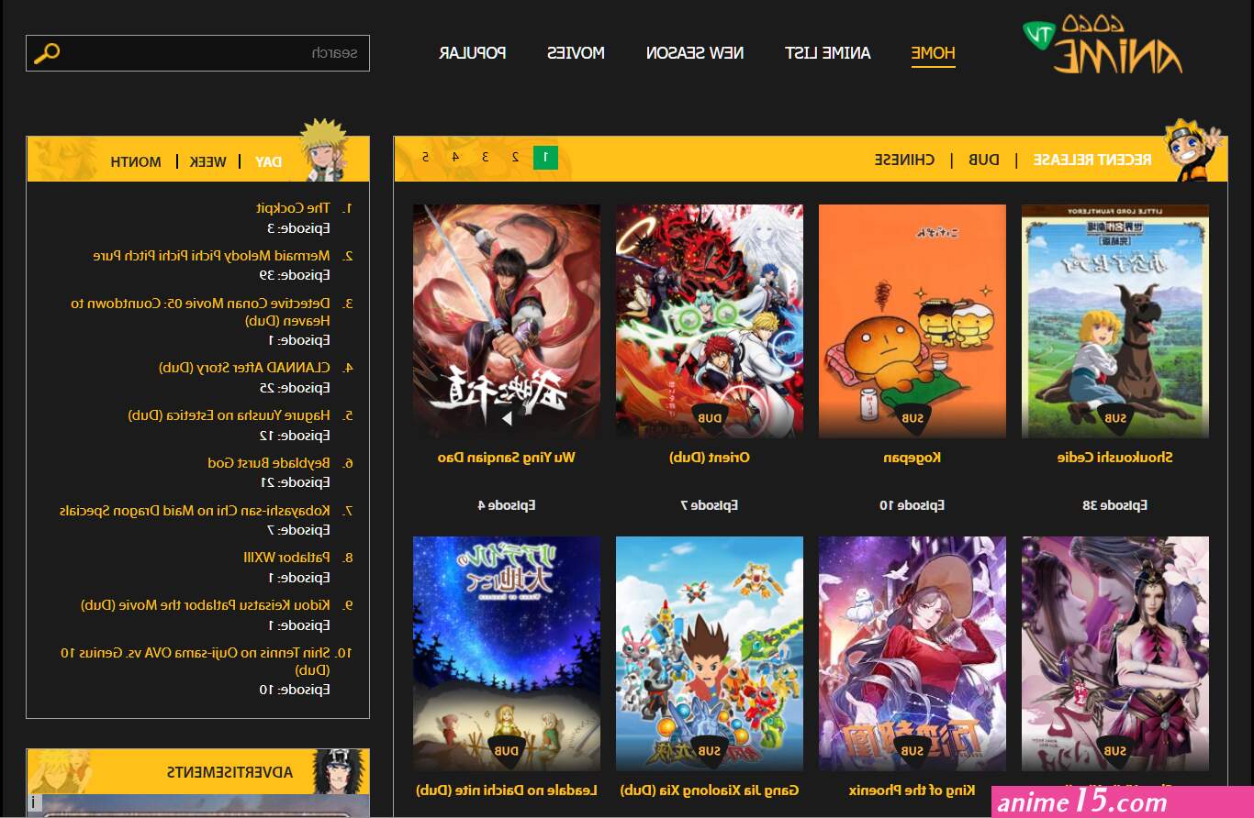Click 'Episode 4' under Wu Ying Sanqian Dao
Viewport: 1254px width, 818px height.
[x=507, y=505]
